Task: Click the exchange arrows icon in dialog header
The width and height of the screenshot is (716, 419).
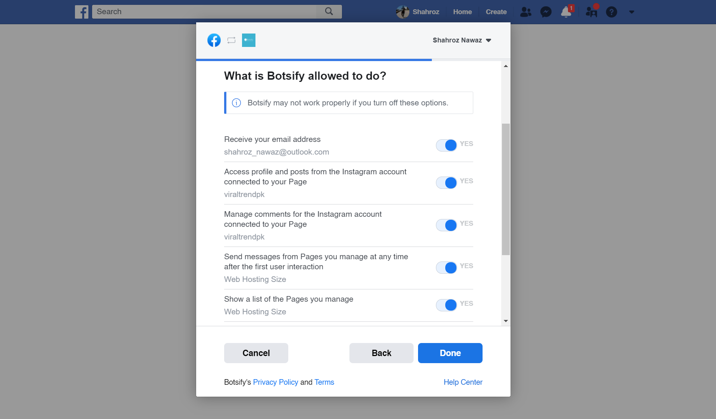Action: pos(232,40)
